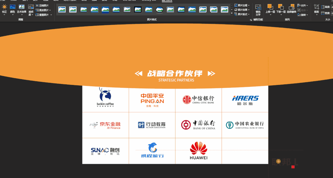Select the 中国平安 PING AN logo
The image size is (333, 178).
point(152,100)
